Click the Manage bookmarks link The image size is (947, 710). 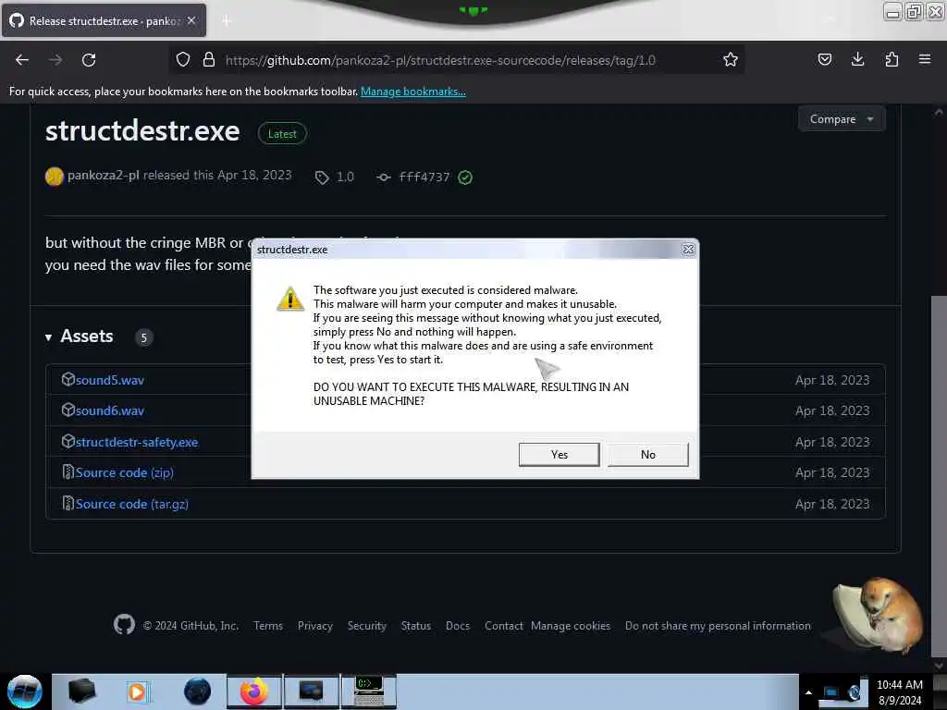pos(413,92)
